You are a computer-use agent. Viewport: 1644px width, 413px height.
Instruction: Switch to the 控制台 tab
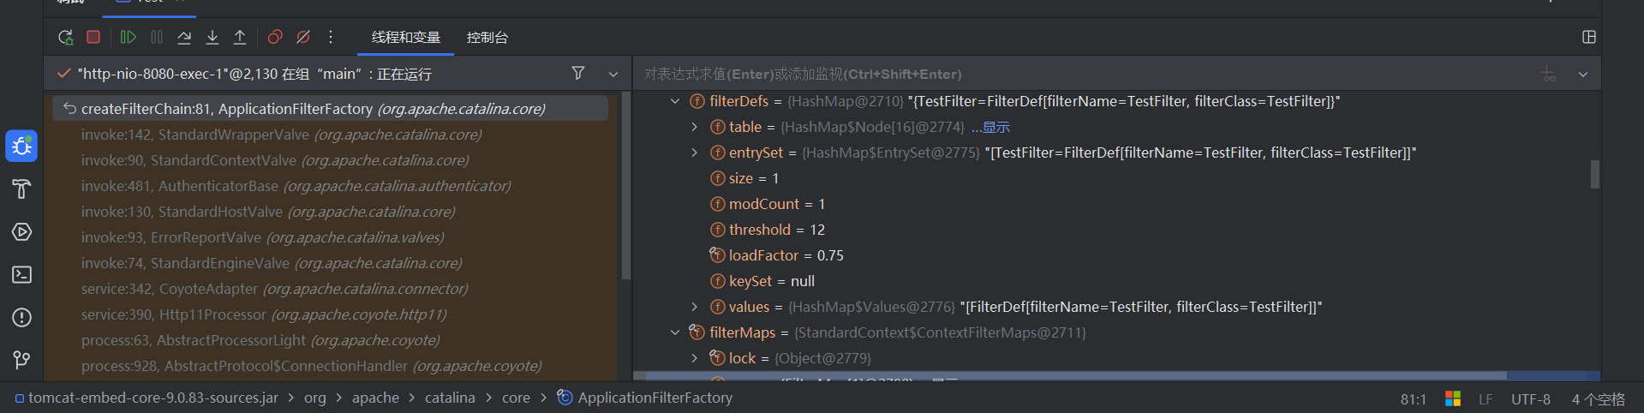487,38
